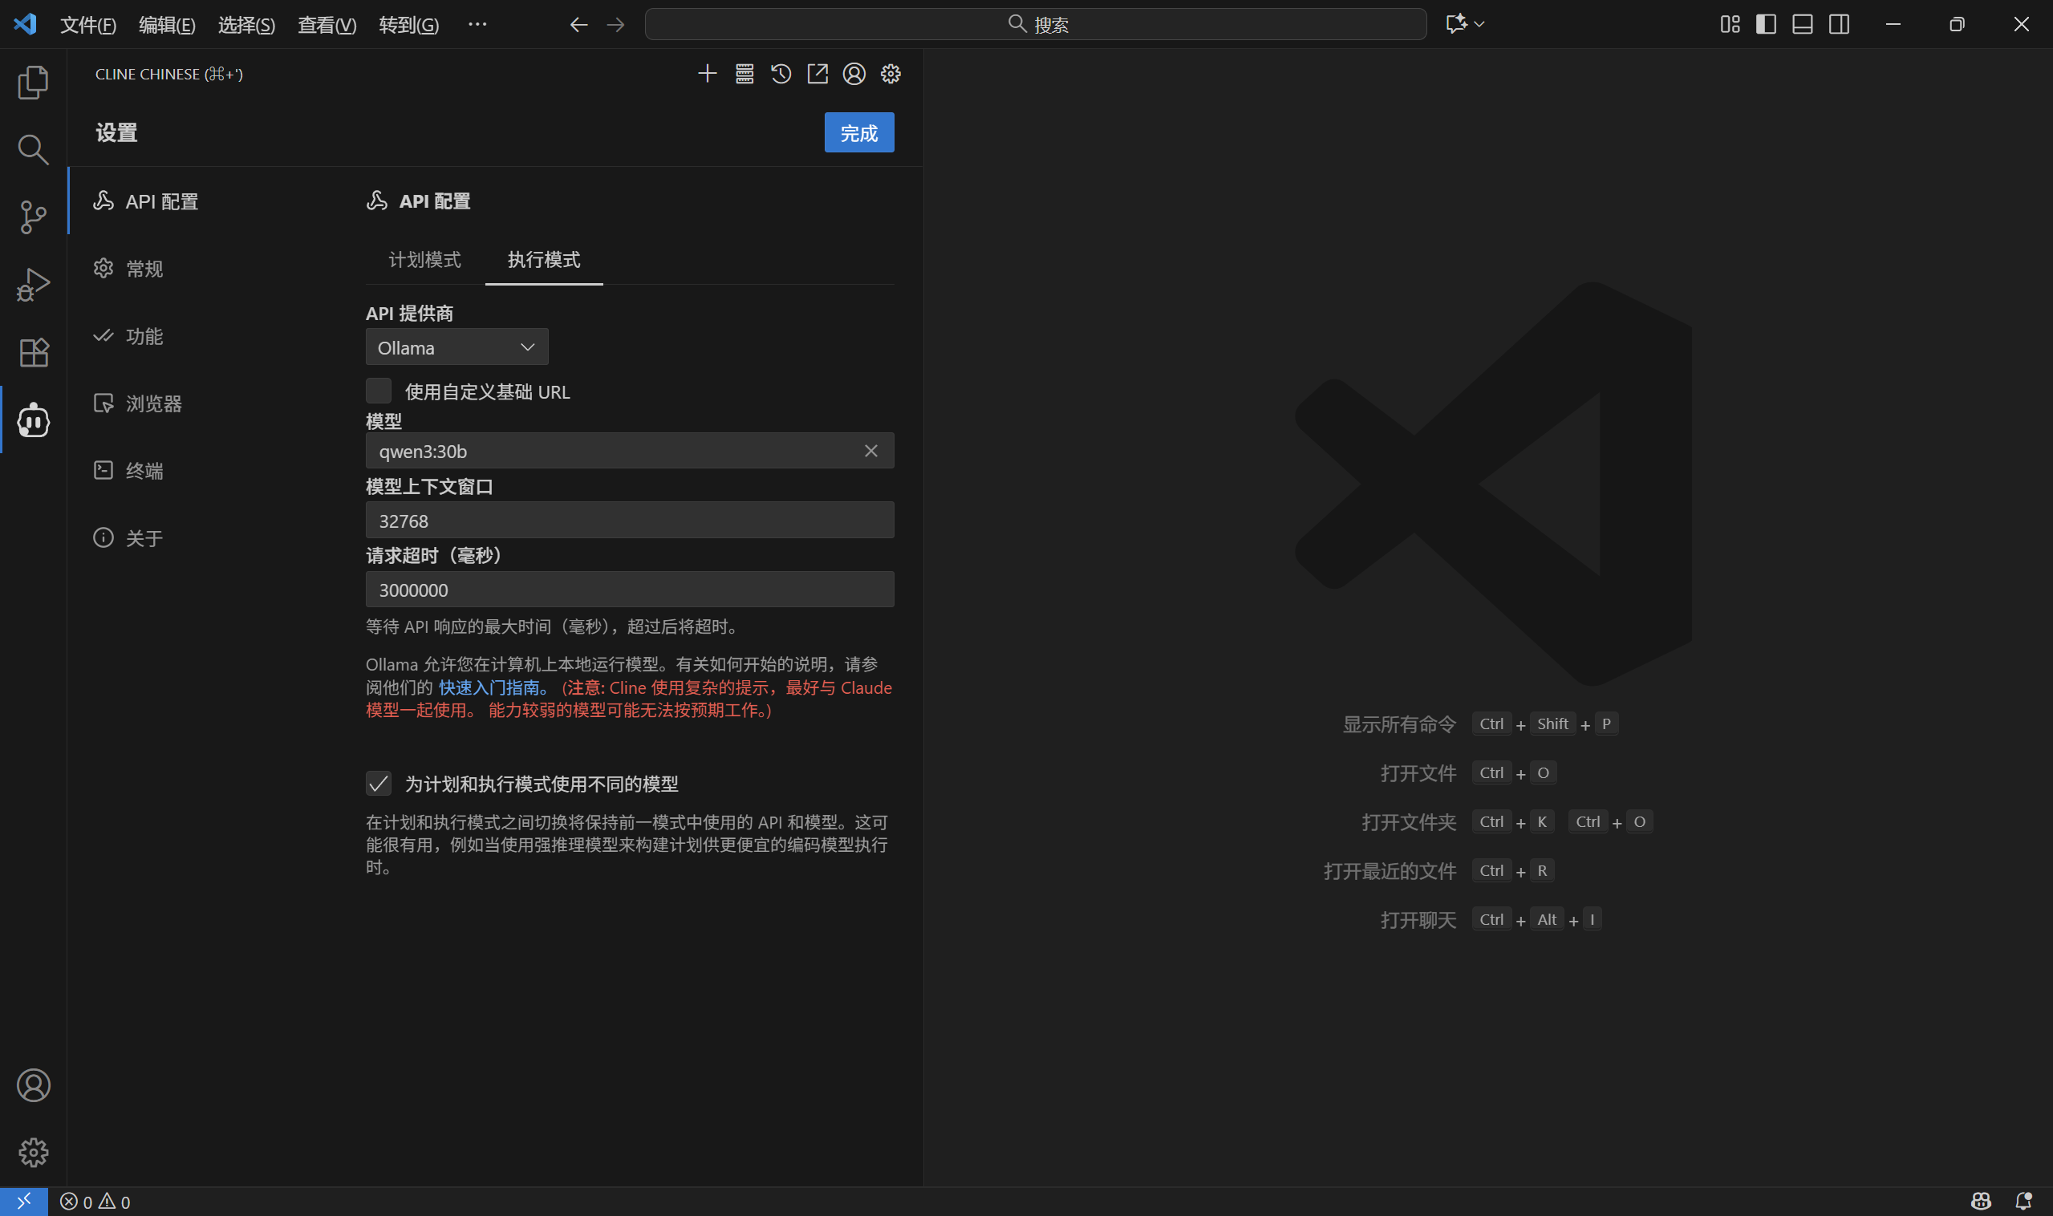Click the 模型上下文窗口 input field with 32768
This screenshot has width=2053, height=1216.
630,521
